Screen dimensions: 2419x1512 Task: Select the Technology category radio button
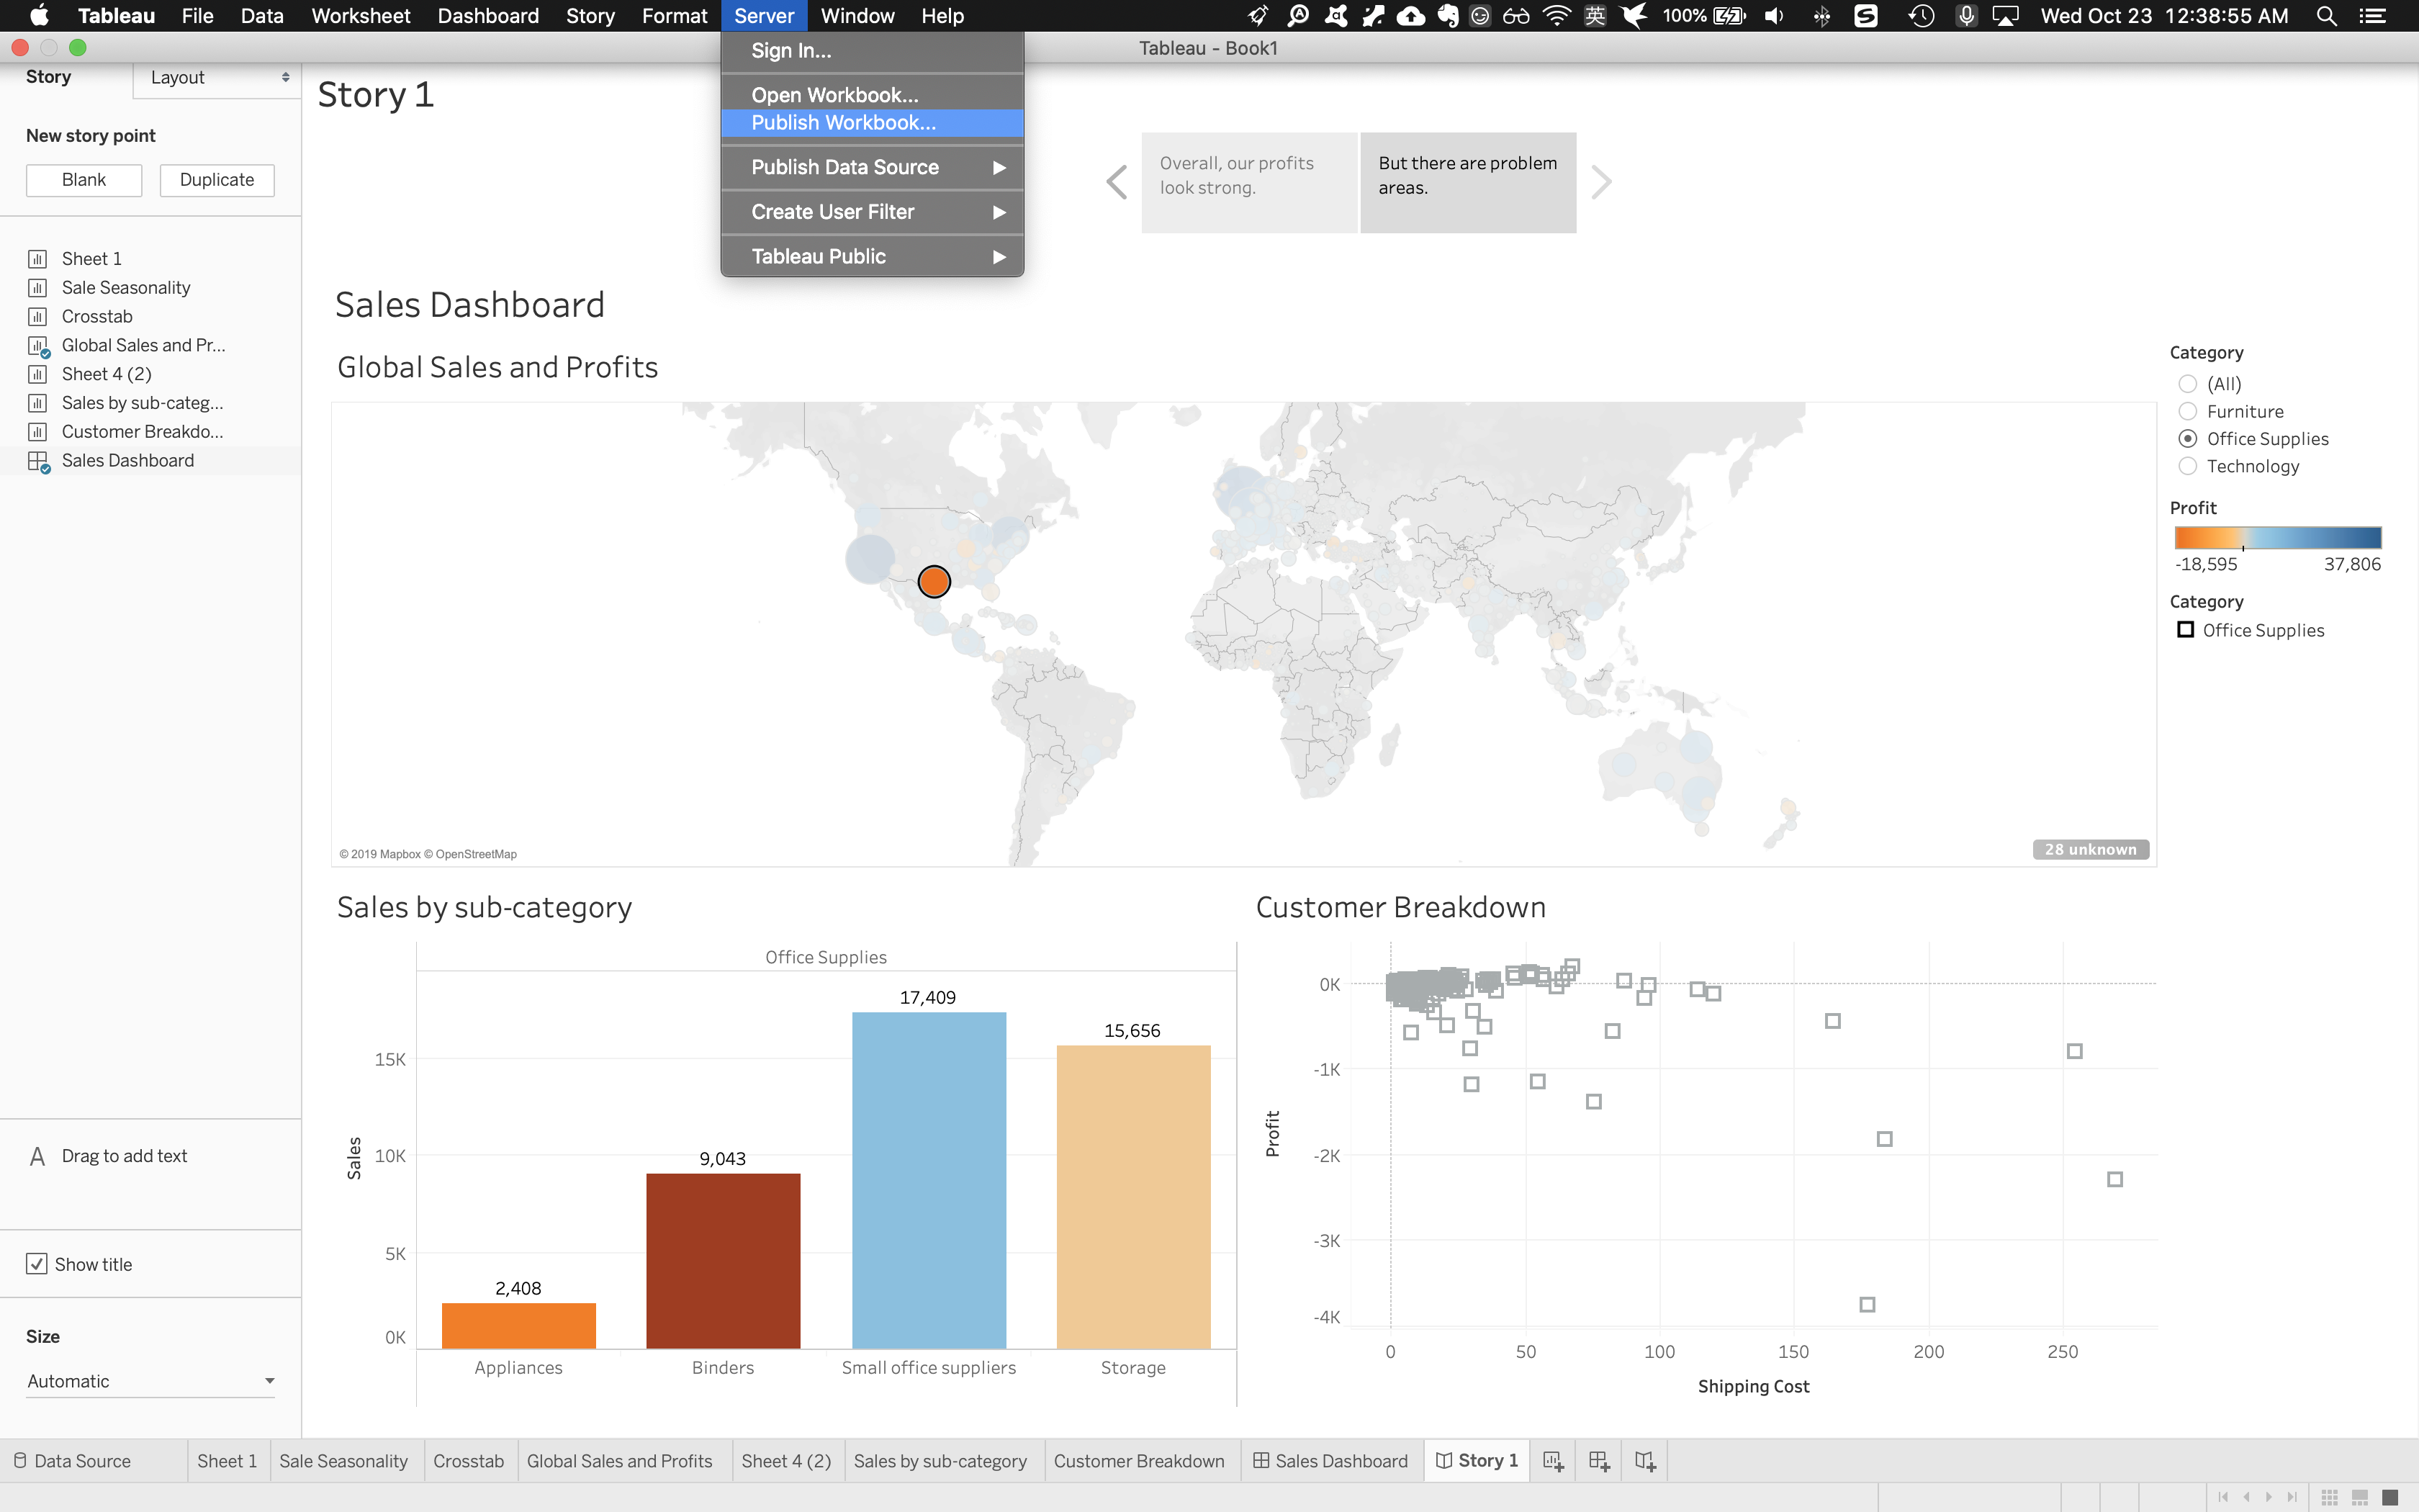click(x=2188, y=466)
